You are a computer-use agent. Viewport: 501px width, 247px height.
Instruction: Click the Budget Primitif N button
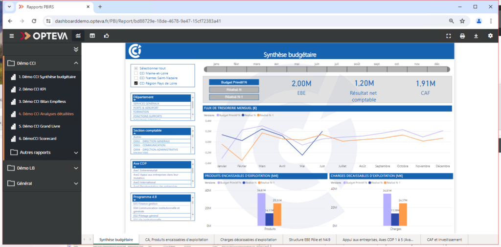pos(233,82)
